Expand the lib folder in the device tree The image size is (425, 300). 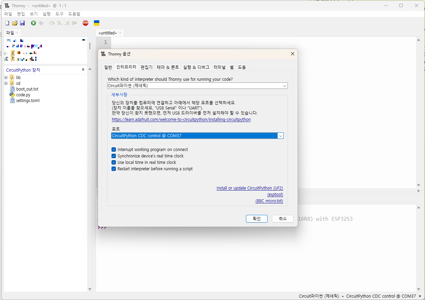click(x=5, y=77)
